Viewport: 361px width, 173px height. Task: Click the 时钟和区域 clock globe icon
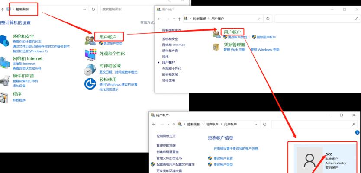coord(90,70)
